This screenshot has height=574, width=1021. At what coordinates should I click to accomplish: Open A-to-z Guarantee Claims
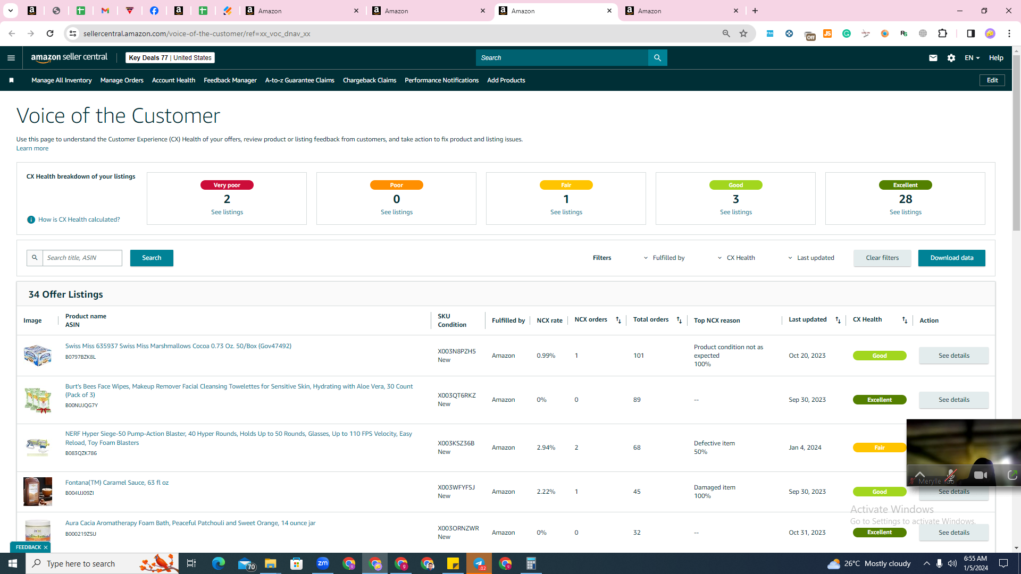click(300, 80)
